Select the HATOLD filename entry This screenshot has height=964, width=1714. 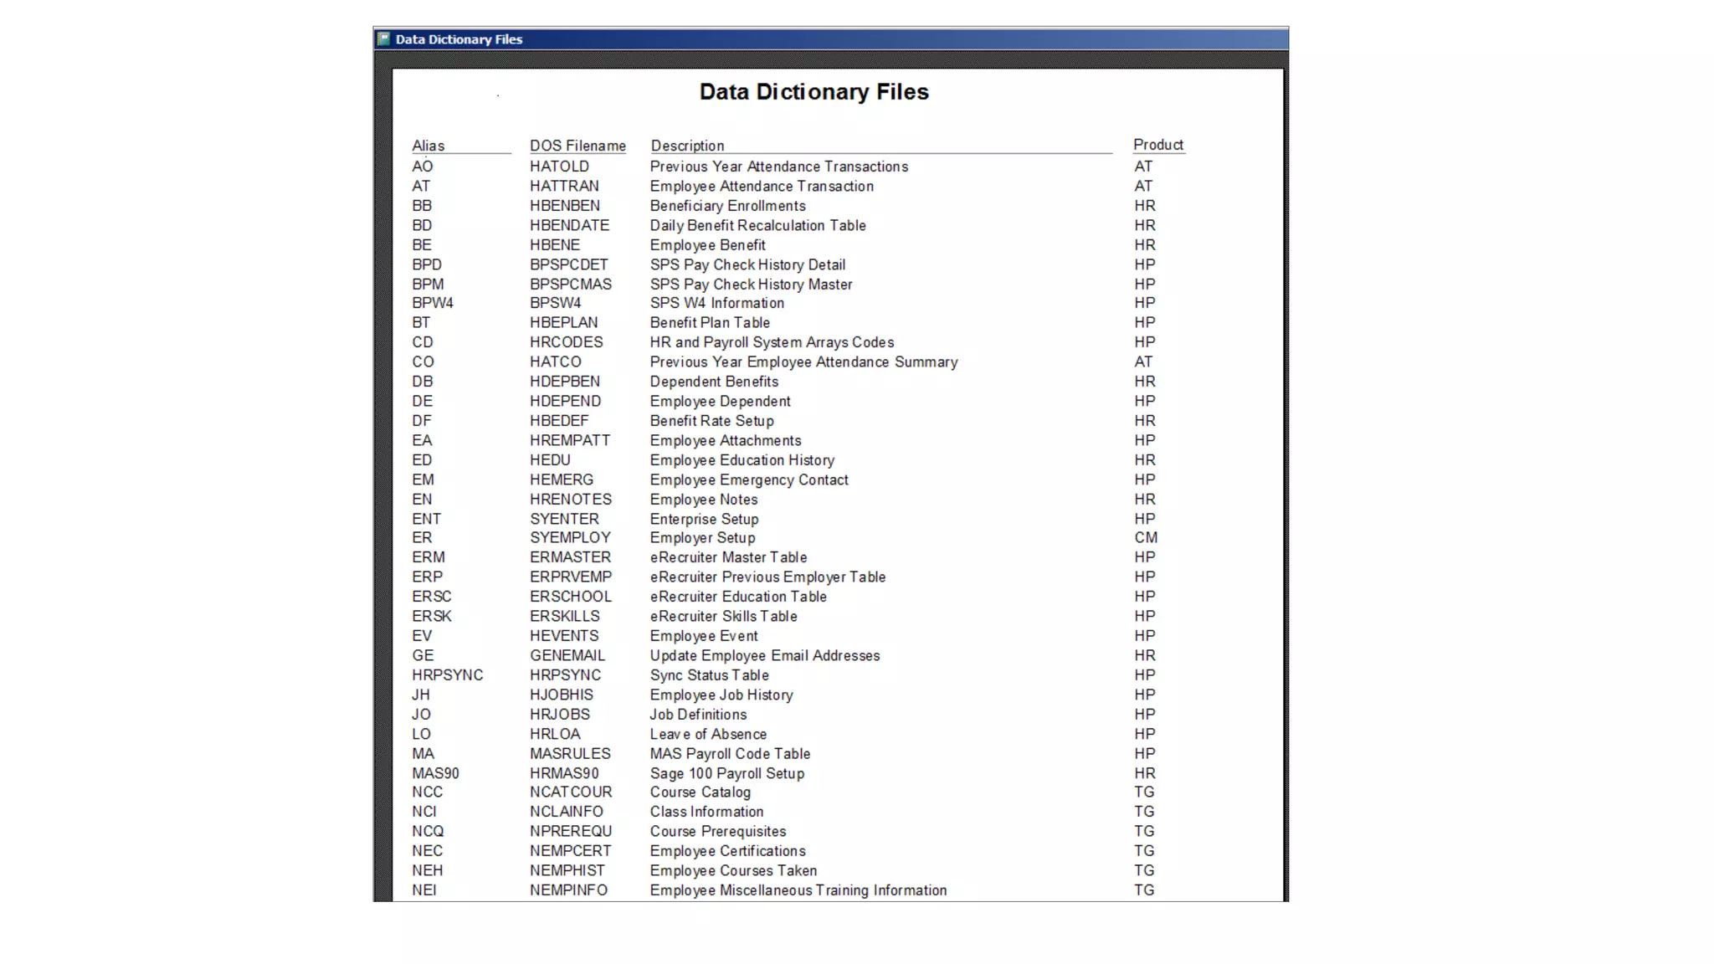click(559, 167)
